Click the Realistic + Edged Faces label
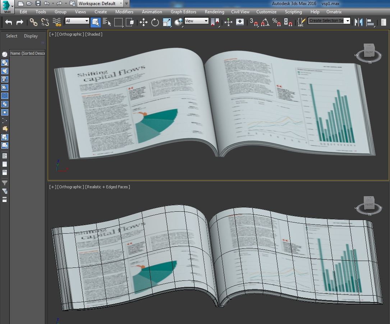This screenshot has width=390, height=324. [x=107, y=187]
